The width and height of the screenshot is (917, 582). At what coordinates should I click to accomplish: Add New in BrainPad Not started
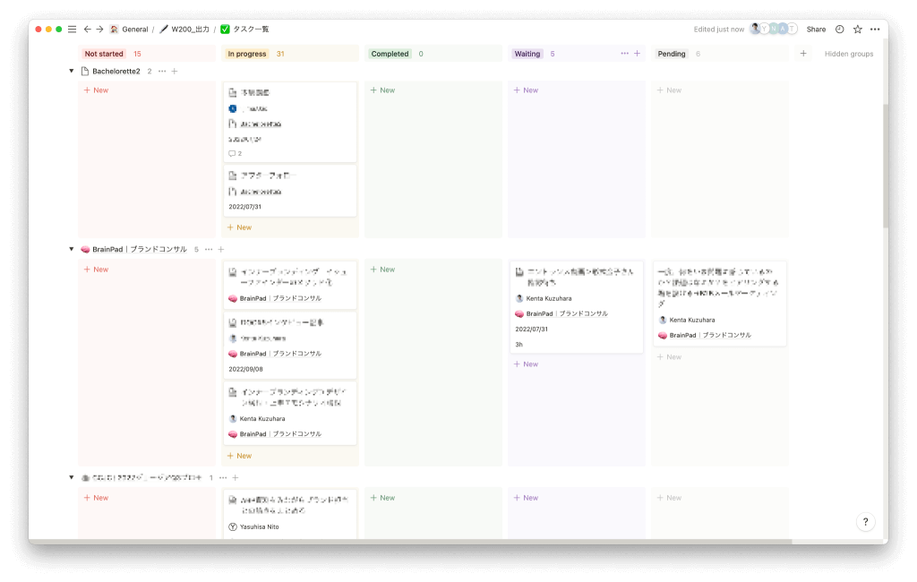(x=96, y=270)
